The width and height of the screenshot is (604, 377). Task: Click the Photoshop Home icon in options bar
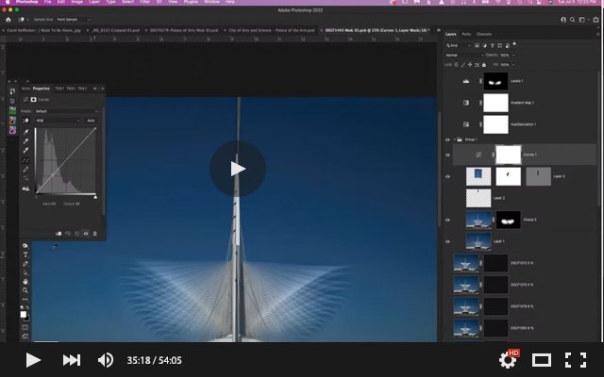(8, 19)
